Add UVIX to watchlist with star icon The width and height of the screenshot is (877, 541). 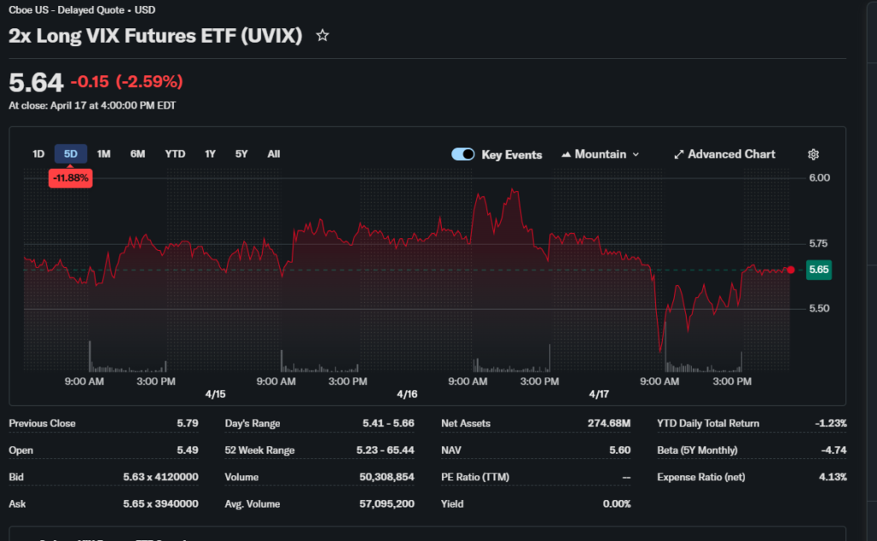click(322, 36)
